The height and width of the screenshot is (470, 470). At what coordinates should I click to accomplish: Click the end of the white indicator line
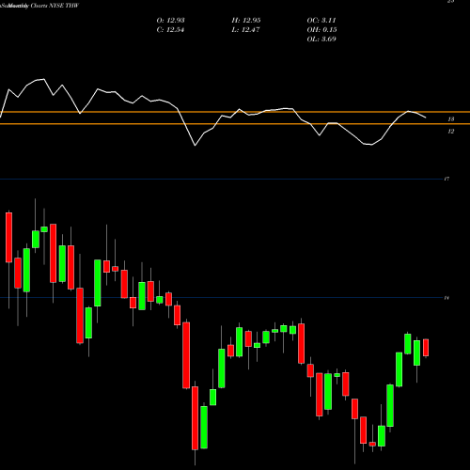click(426, 117)
